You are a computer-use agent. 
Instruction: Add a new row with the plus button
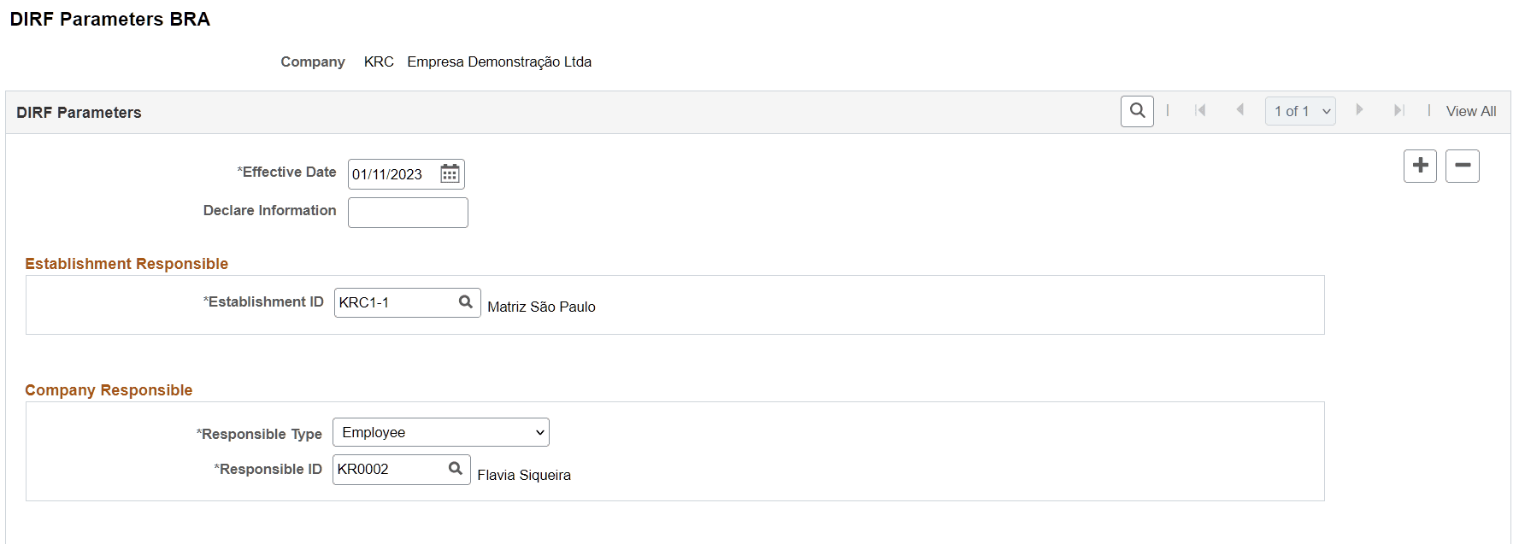1420,166
